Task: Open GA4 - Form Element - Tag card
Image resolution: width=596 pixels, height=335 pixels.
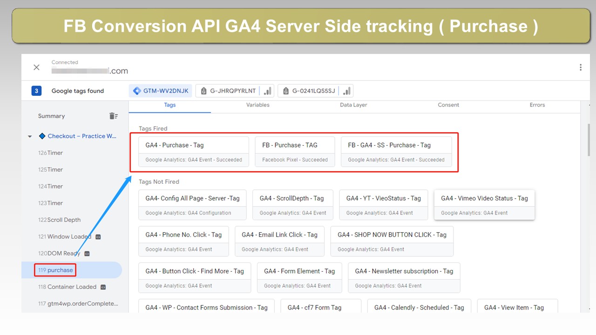Action: (x=299, y=278)
